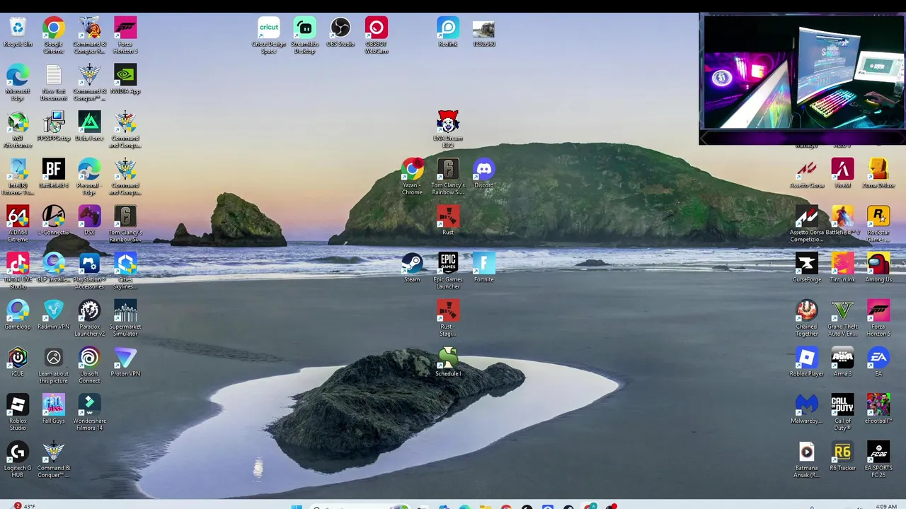
Task: Open R6 Tracker shortcut
Action: tap(842, 456)
